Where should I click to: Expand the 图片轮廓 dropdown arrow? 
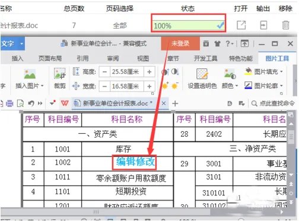click(x=281, y=86)
